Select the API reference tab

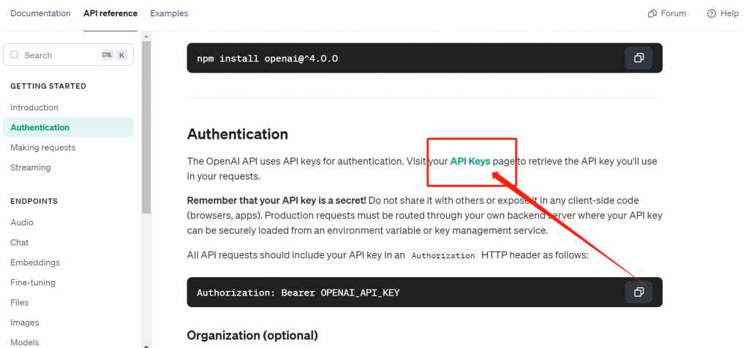[x=110, y=13]
